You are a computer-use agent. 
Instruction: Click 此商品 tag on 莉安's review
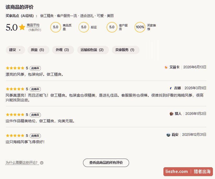tap(35, 136)
